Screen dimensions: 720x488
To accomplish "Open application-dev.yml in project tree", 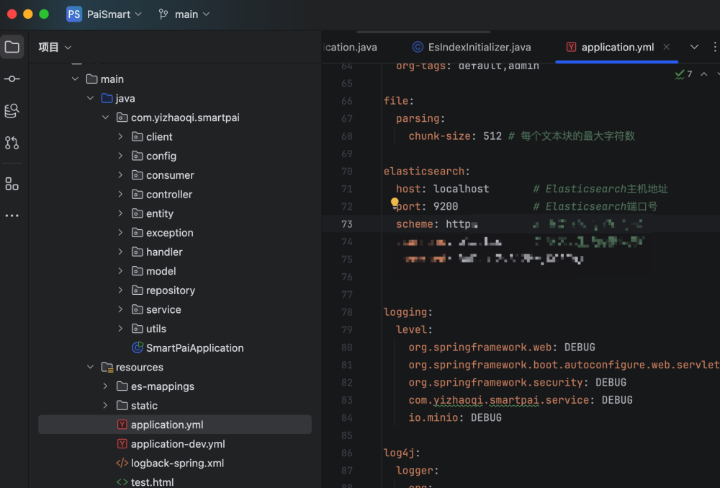I will 177,444.
